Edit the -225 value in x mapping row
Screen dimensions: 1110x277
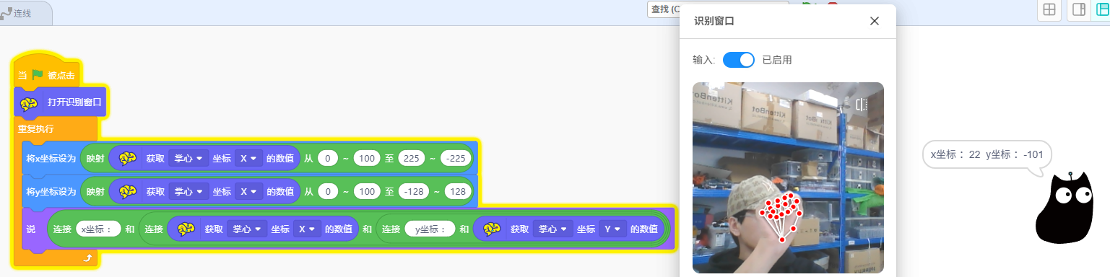click(456, 158)
